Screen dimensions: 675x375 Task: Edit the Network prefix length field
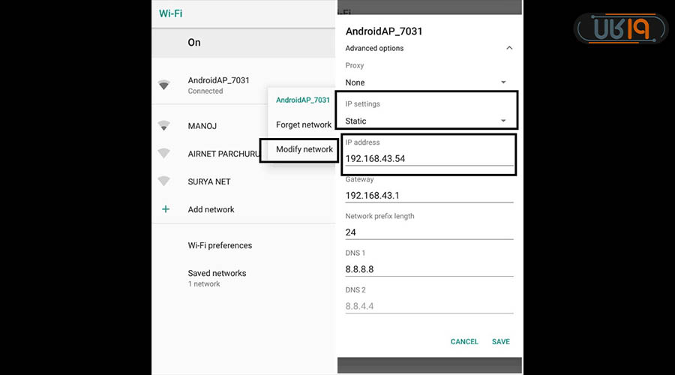tap(428, 232)
